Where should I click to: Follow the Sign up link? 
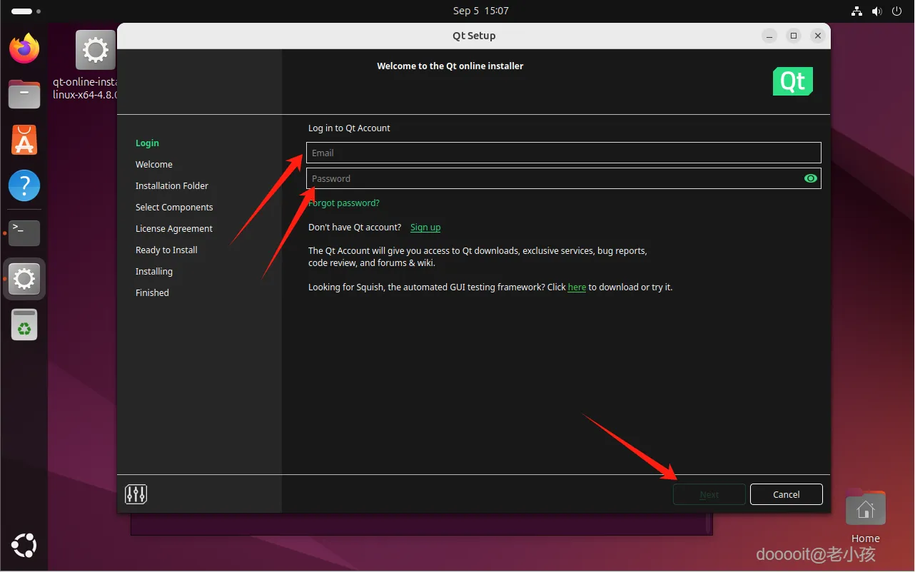pyautogui.click(x=425, y=228)
